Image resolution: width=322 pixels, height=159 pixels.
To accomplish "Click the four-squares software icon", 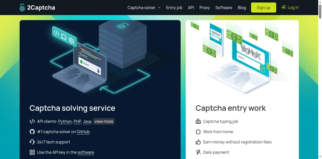I will tap(32, 152).
